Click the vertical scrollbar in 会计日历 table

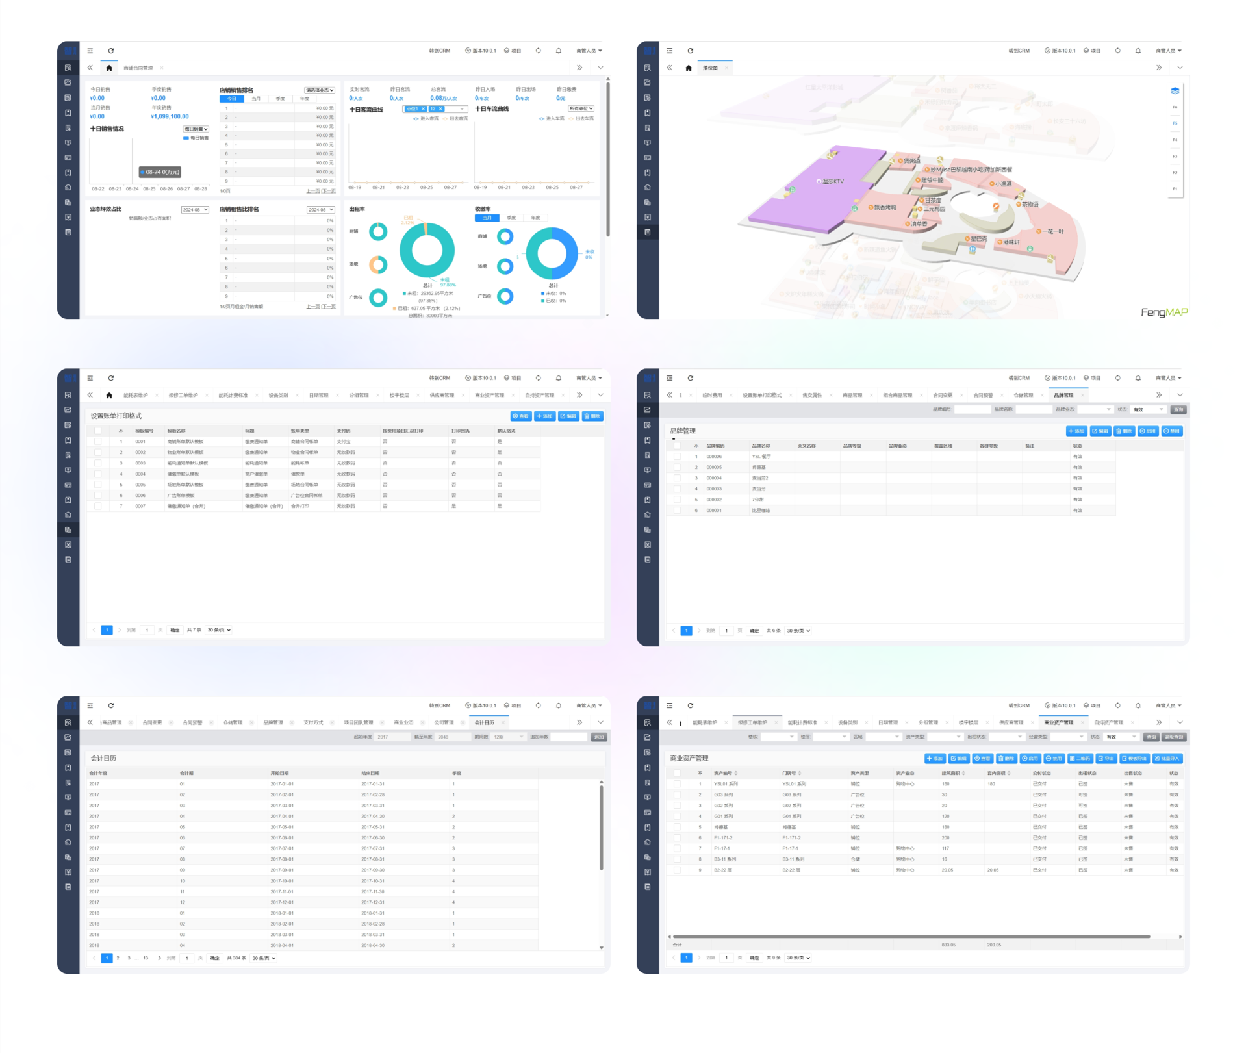(602, 828)
